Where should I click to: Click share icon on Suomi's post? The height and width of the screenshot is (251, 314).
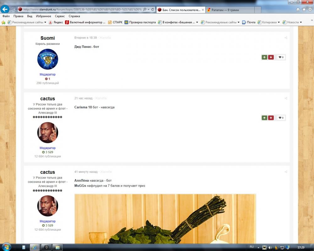[286, 38]
